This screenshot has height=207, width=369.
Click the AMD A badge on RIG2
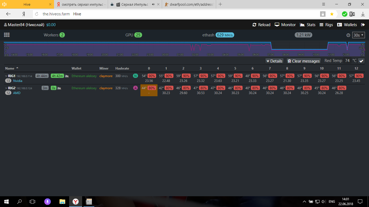tap(135, 88)
